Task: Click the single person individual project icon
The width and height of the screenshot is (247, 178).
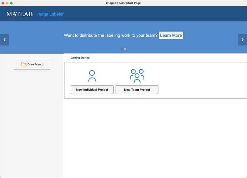Action: click(92, 76)
